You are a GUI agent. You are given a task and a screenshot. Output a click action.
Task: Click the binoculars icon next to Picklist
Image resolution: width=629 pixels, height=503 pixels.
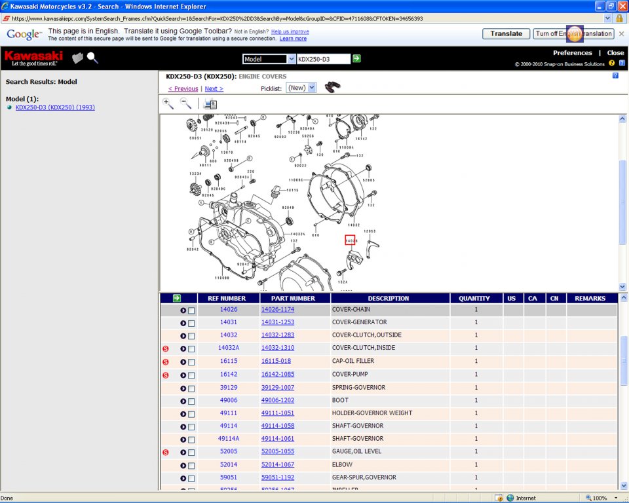[333, 87]
